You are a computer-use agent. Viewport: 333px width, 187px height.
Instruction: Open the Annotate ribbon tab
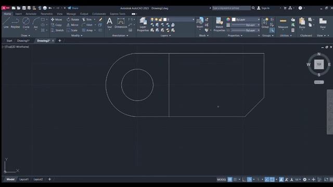coord(31,14)
